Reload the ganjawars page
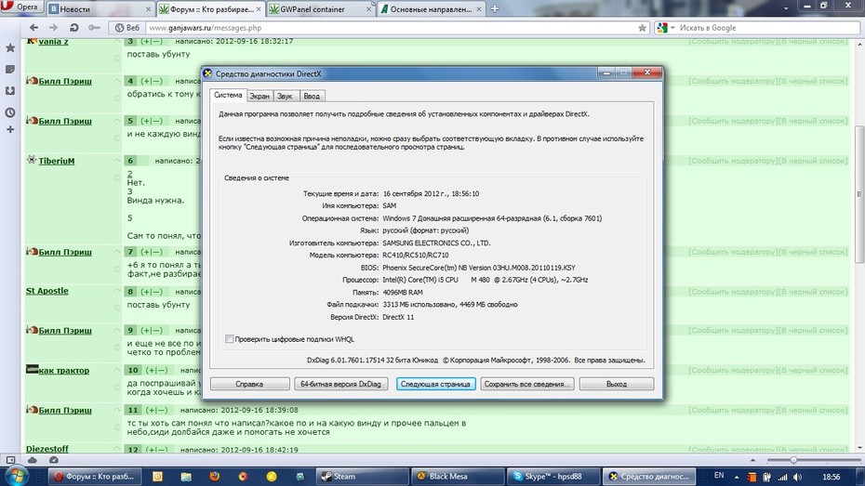Screen dimensions: 865x486 tap(73, 28)
